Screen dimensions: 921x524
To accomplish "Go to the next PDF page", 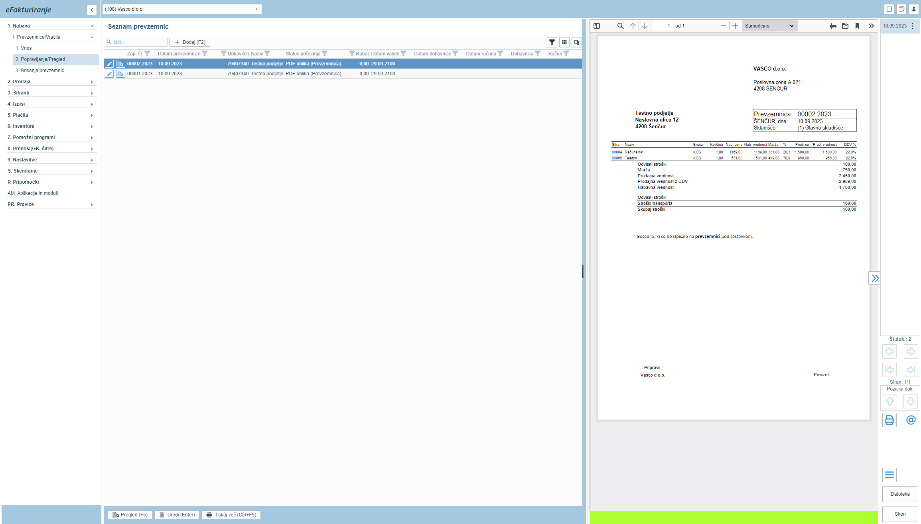I will tap(645, 26).
